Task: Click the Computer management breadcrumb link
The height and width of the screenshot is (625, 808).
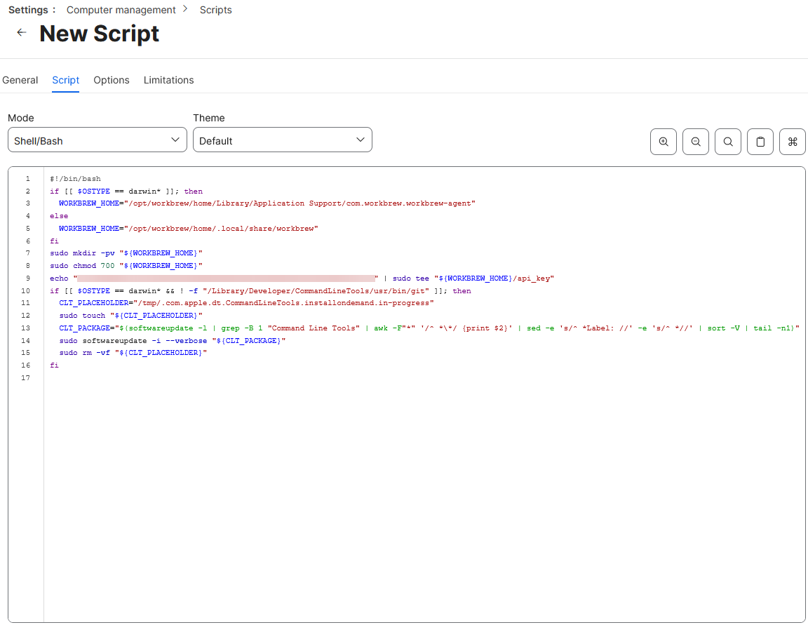Action: coord(121,10)
